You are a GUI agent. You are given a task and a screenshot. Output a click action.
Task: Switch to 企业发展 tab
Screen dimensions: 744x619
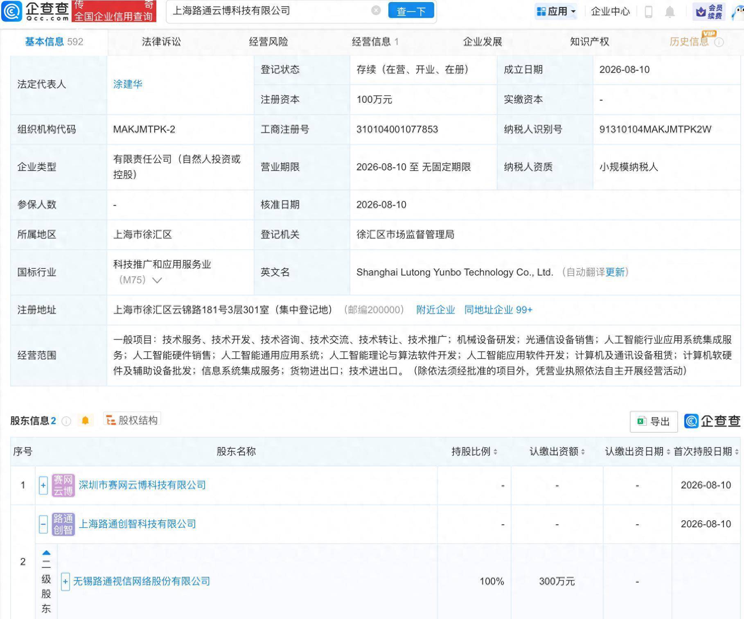[x=482, y=42]
